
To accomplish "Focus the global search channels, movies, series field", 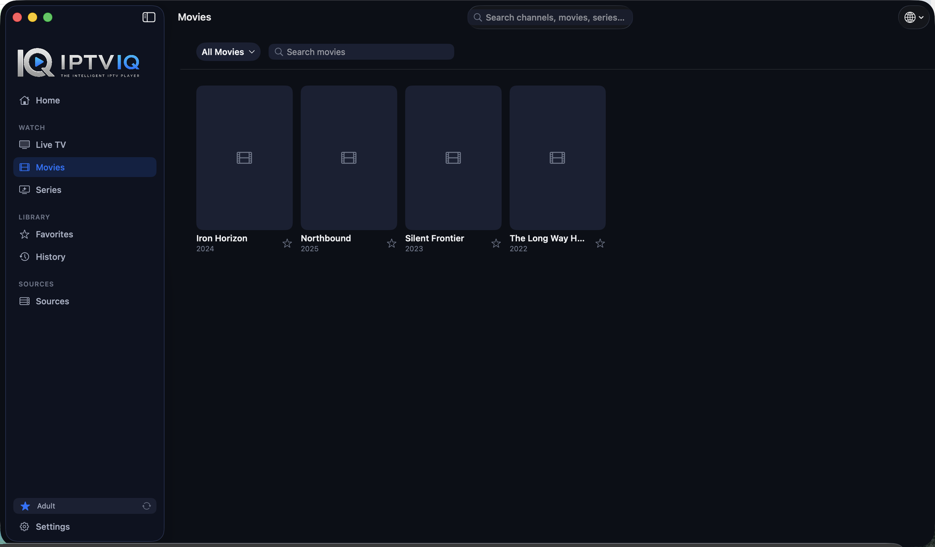I will (x=550, y=18).
